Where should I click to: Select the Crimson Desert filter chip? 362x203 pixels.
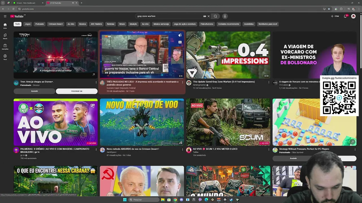tap(56, 24)
